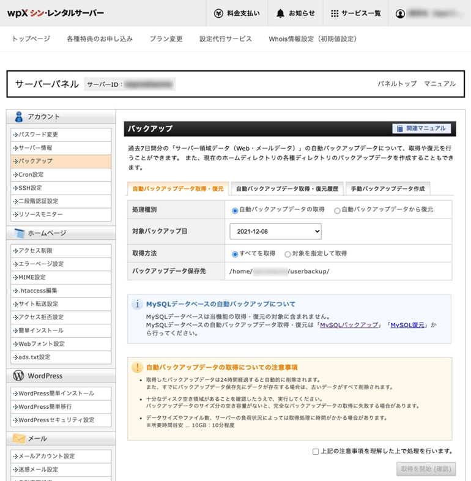Screen dimensions: 471x481
Task: Click the MySQL info icon
Action: point(137,304)
